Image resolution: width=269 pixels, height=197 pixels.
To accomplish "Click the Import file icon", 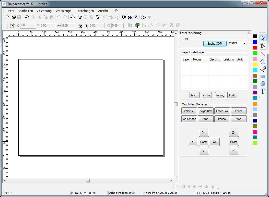I will click(27, 17).
